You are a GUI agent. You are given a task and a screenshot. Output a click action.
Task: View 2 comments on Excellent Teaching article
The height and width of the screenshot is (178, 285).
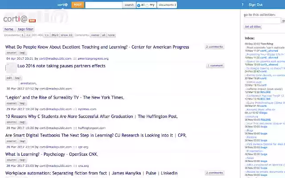click(x=214, y=47)
